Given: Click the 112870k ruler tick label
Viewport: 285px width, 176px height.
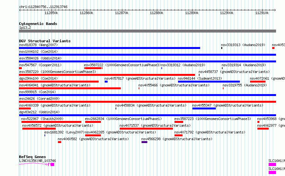Looking at the screenshot, I should point(122,13).
